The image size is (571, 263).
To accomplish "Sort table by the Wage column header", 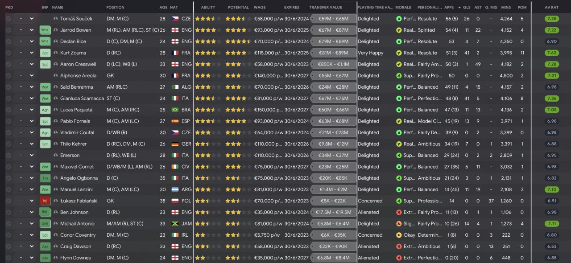I will [260, 8].
